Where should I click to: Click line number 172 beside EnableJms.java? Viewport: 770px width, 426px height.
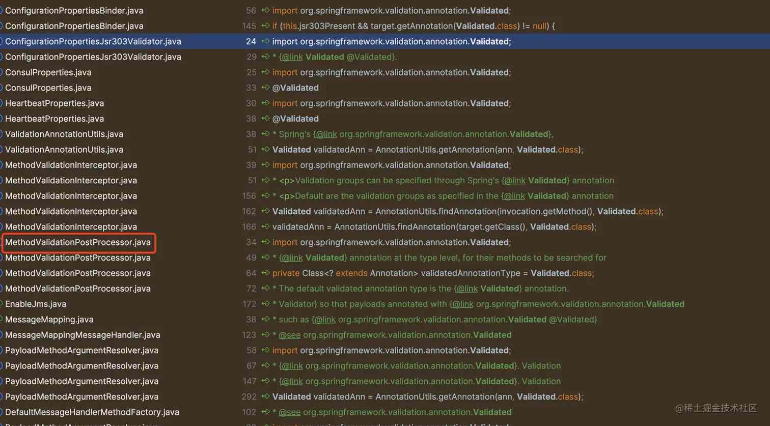(249, 304)
